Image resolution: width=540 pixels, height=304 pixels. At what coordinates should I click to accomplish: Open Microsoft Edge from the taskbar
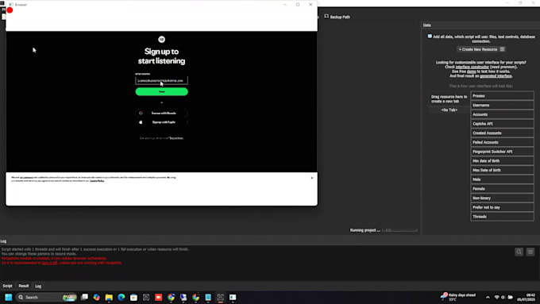click(x=121, y=297)
